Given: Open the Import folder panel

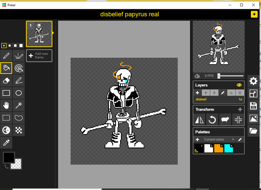Looking at the screenshot, I should click(x=253, y=131).
